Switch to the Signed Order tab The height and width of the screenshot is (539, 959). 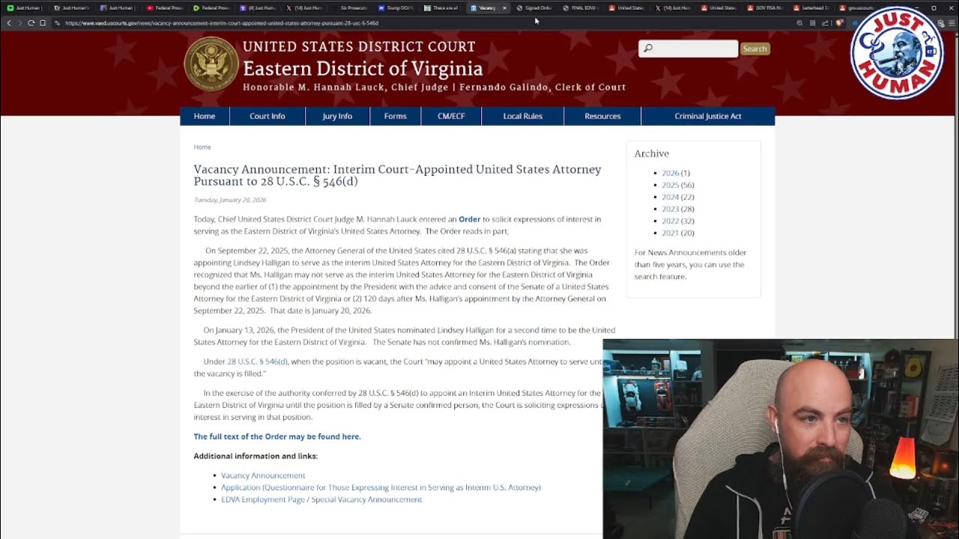[534, 7]
